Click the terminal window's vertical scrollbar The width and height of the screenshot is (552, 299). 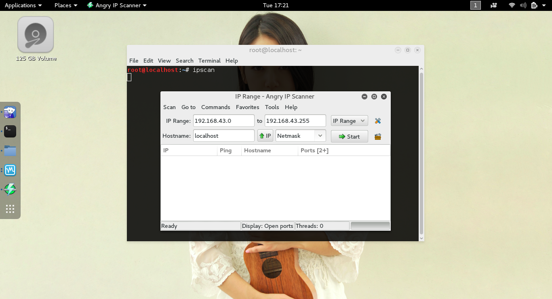click(x=421, y=154)
